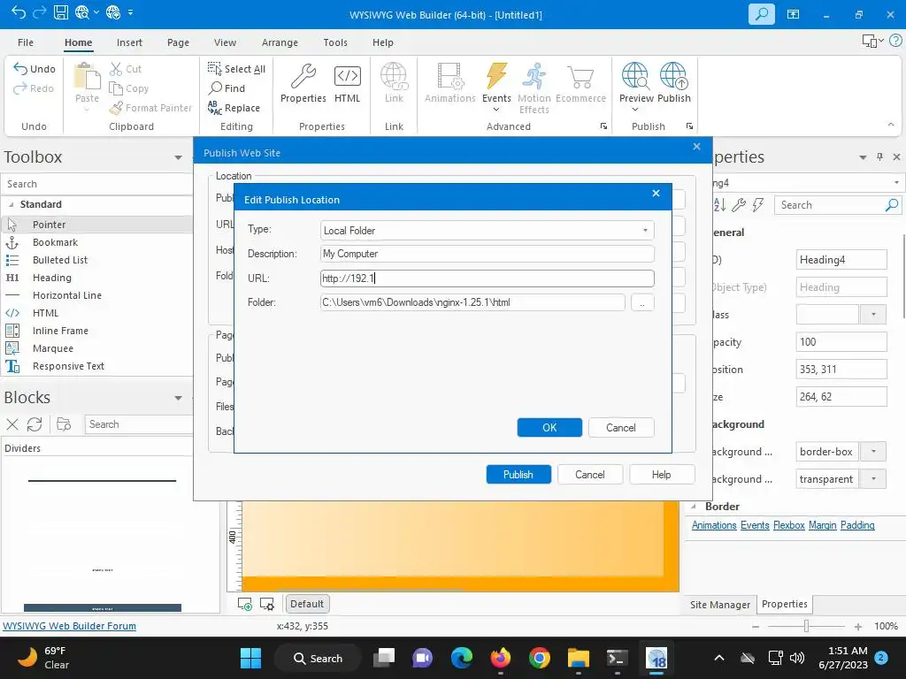Click the zoom in plus button
This screenshot has height=679, width=906.
click(x=858, y=627)
